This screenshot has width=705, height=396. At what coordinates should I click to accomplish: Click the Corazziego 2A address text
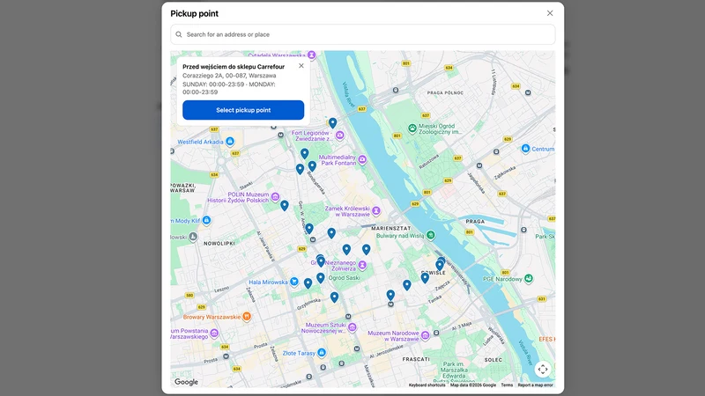[229, 76]
